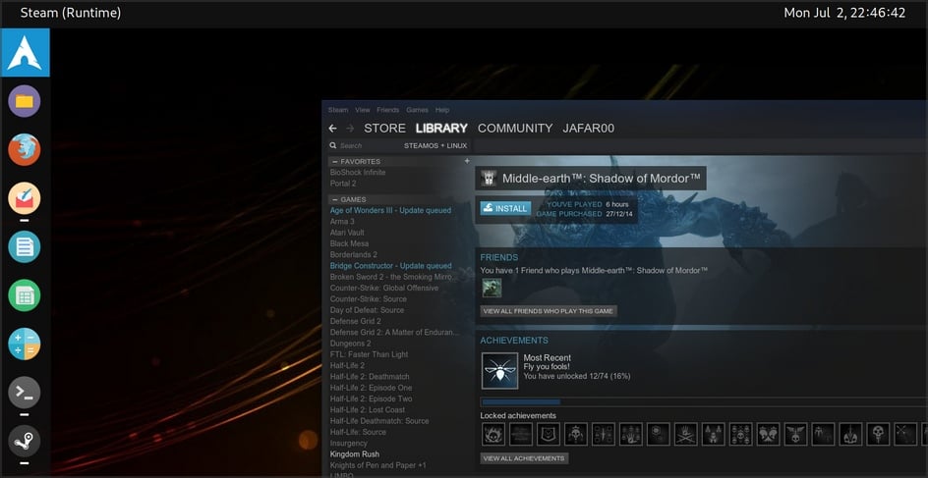Open the Friends menu
Image resolution: width=928 pixels, height=478 pixels.
[387, 110]
